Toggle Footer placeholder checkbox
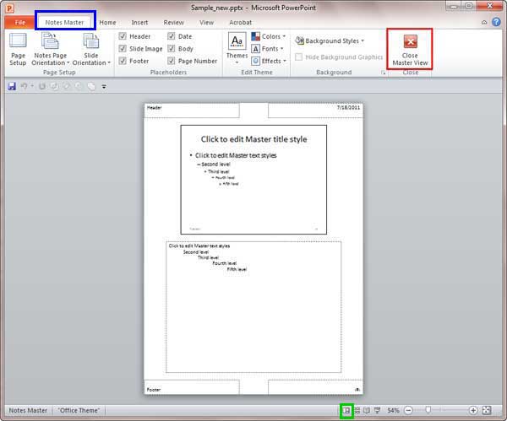The image size is (507, 421). 123,61
